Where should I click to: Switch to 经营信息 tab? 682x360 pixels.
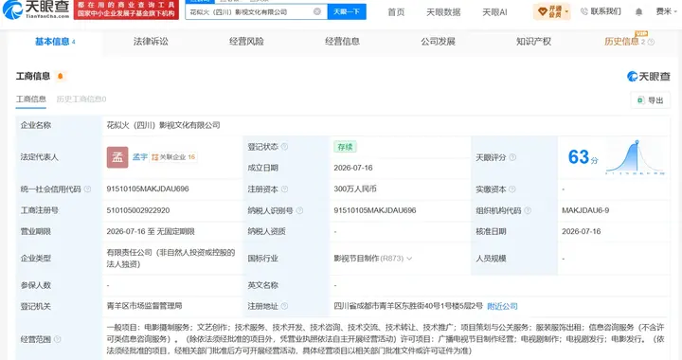[342, 42]
